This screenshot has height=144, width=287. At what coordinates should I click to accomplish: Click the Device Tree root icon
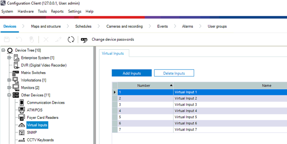(10, 50)
